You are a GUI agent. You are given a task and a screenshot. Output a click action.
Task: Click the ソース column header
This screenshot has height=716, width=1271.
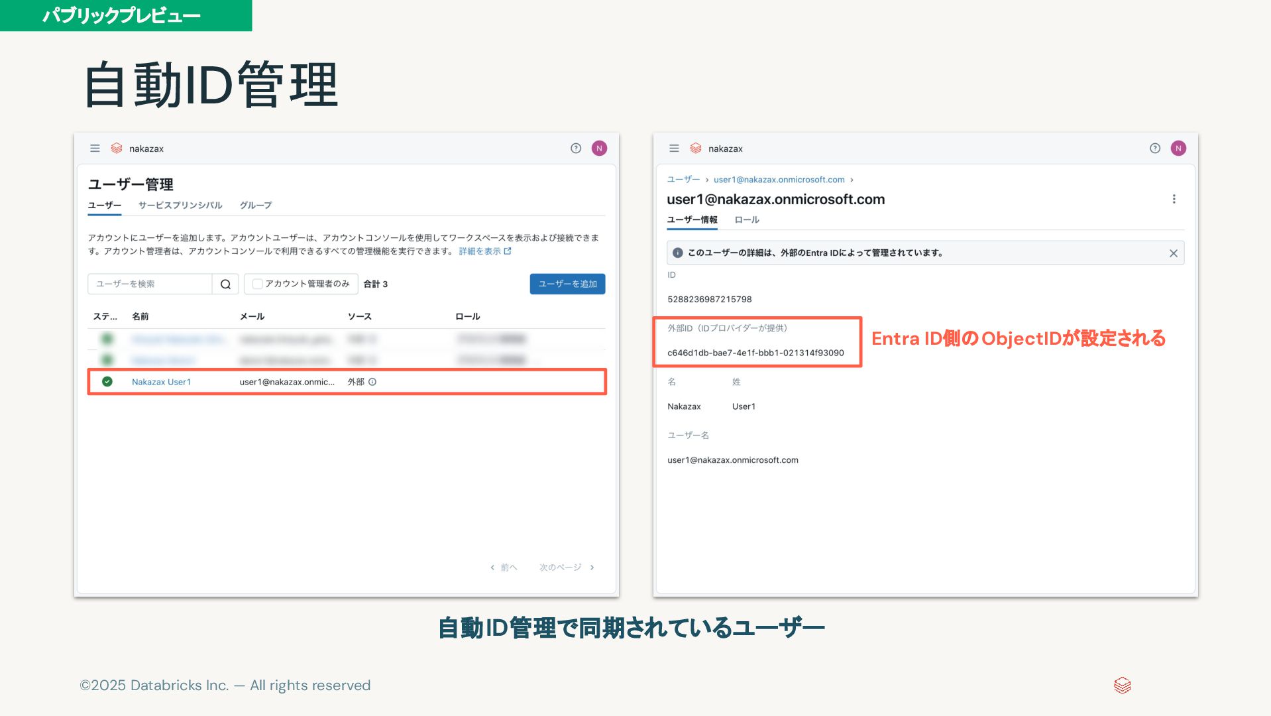[359, 317]
